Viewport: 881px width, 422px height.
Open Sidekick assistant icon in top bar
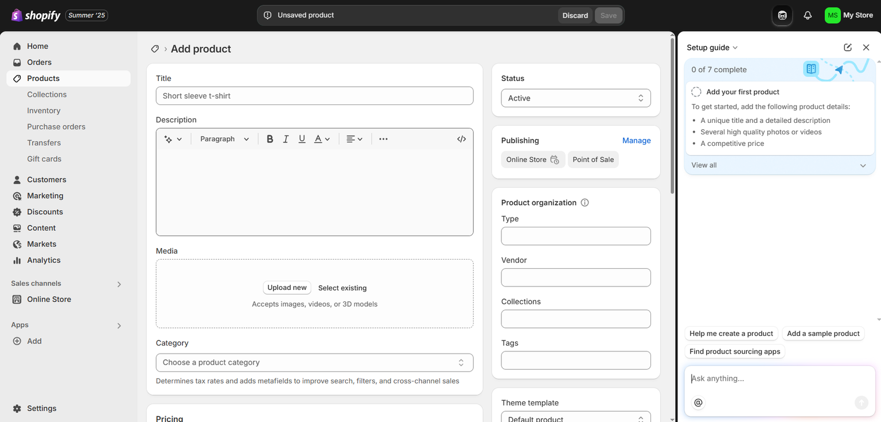point(782,16)
